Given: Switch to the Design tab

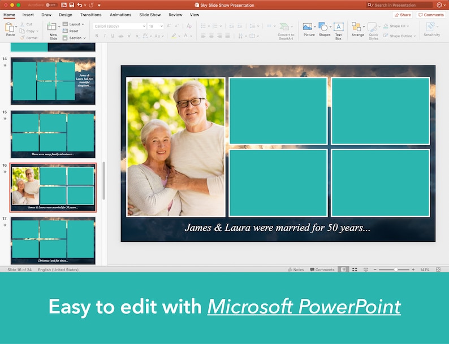Looking at the screenshot, I should [65, 15].
